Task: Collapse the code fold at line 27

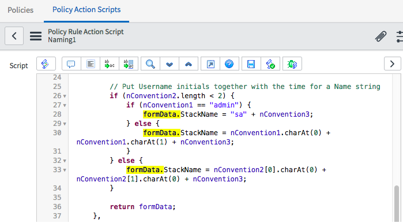Action: tap(65, 106)
